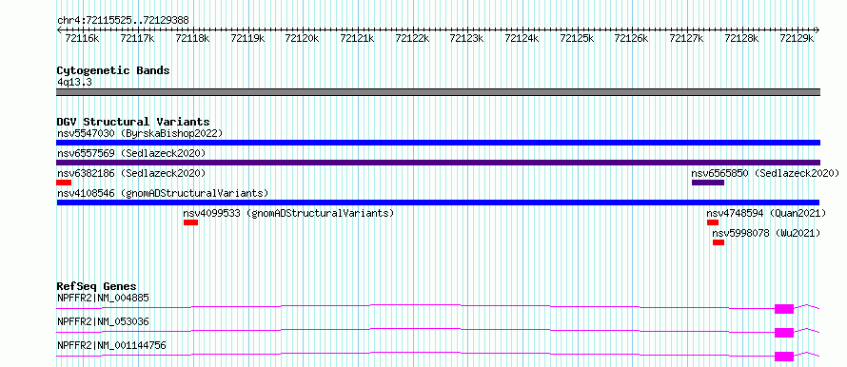Click the 72120k ruler tick label
Viewport: 847px width, 367px height.
pos(303,38)
